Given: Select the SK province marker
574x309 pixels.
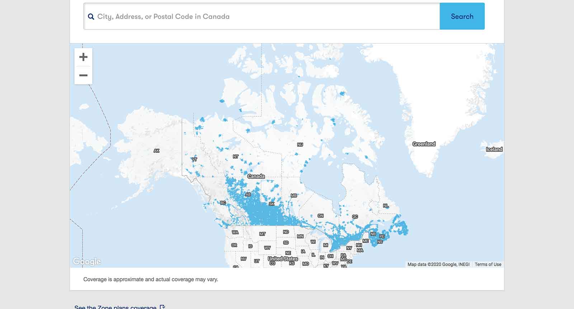Looking at the screenshot, I should [272, 204].
